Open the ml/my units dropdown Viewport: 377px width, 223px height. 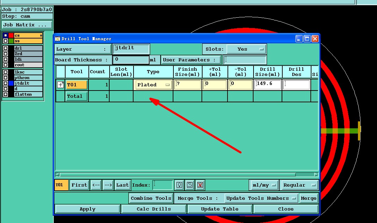[264, 185]
